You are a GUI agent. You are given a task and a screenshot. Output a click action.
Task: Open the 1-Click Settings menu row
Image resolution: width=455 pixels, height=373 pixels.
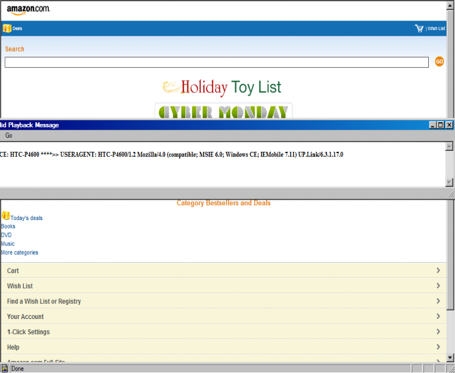tap(224, 331)
